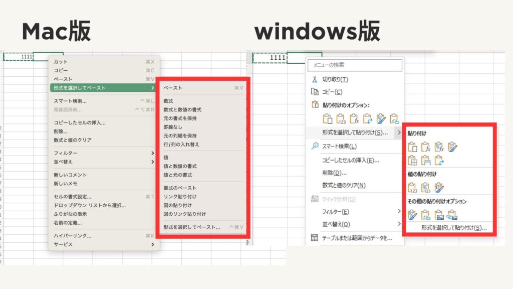Expand the 形式を選択して貼り付け(S) arrow in Windows menu

click(399, 132)
